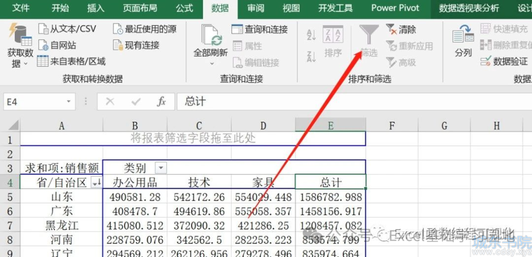Select cell with value 490581.28
The image size is (532, 257).
tap(134, 197)
